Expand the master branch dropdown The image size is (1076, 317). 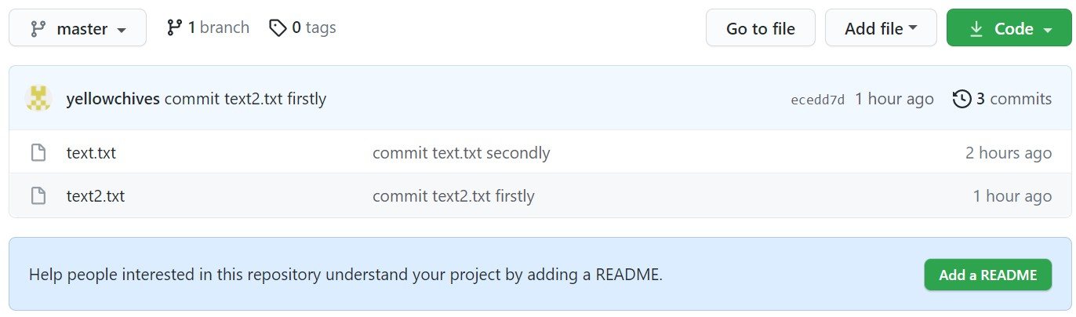pyautogui.click(x=78, y=28)
